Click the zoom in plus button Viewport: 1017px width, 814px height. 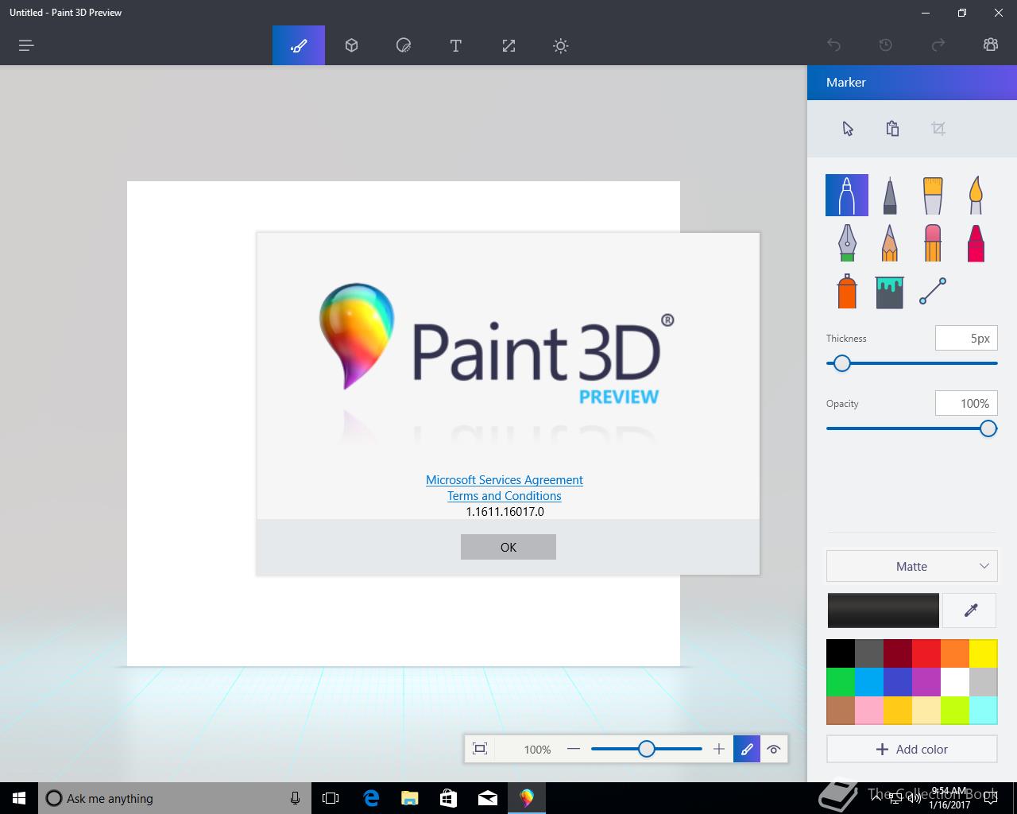tap(719, 749)
